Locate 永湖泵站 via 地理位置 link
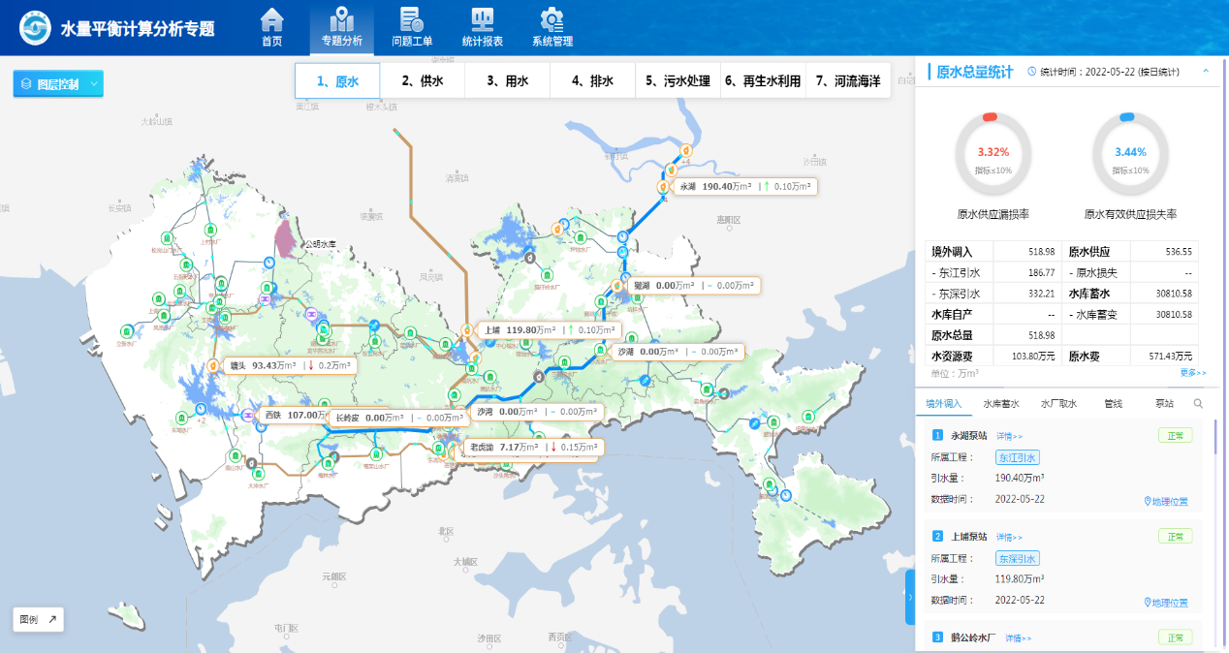Image resolution: width=1229 pixels, height=653 pixels. tap(1166, 502)
